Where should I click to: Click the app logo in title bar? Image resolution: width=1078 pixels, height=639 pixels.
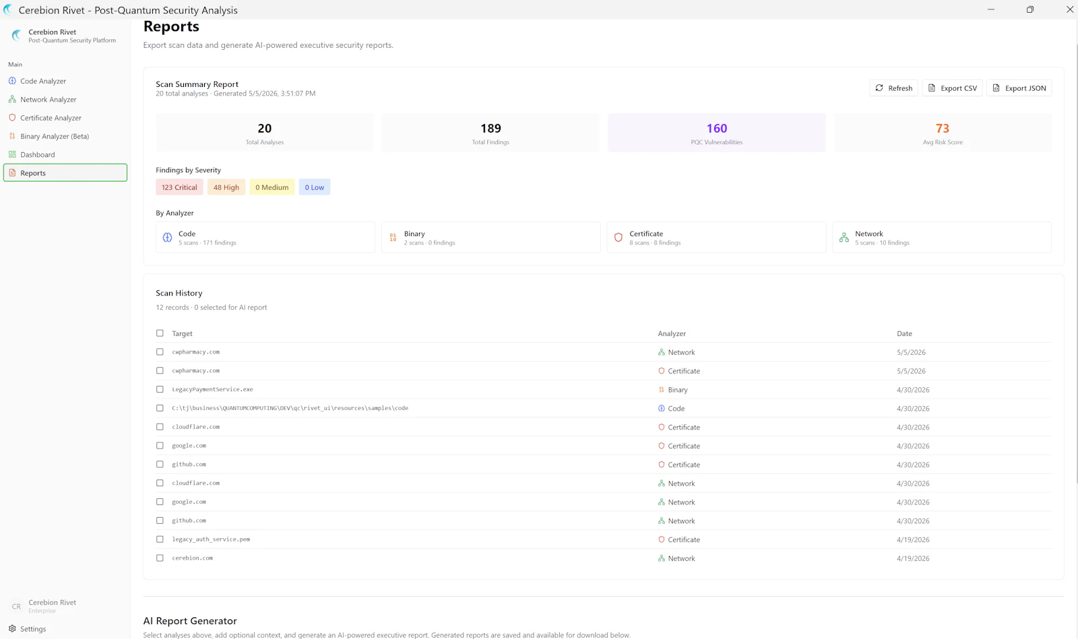[8, 10]
